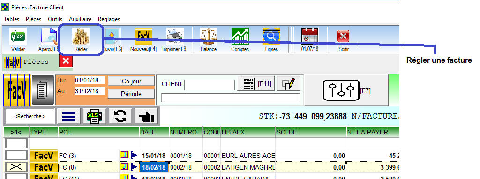Toggle the checkbox on FC (8) row
Screen dimensions: 480x179
16,167
